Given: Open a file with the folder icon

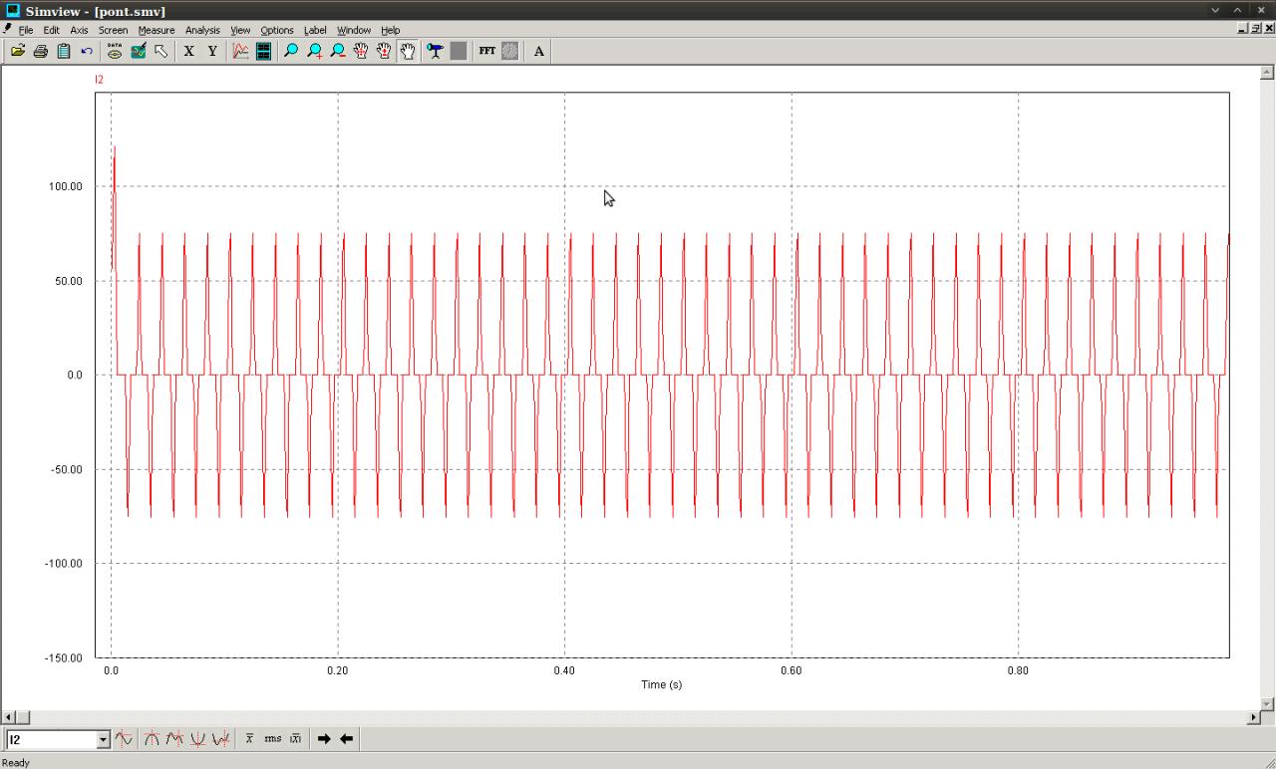Looking at the screenshot, I should tap(18, 51).
